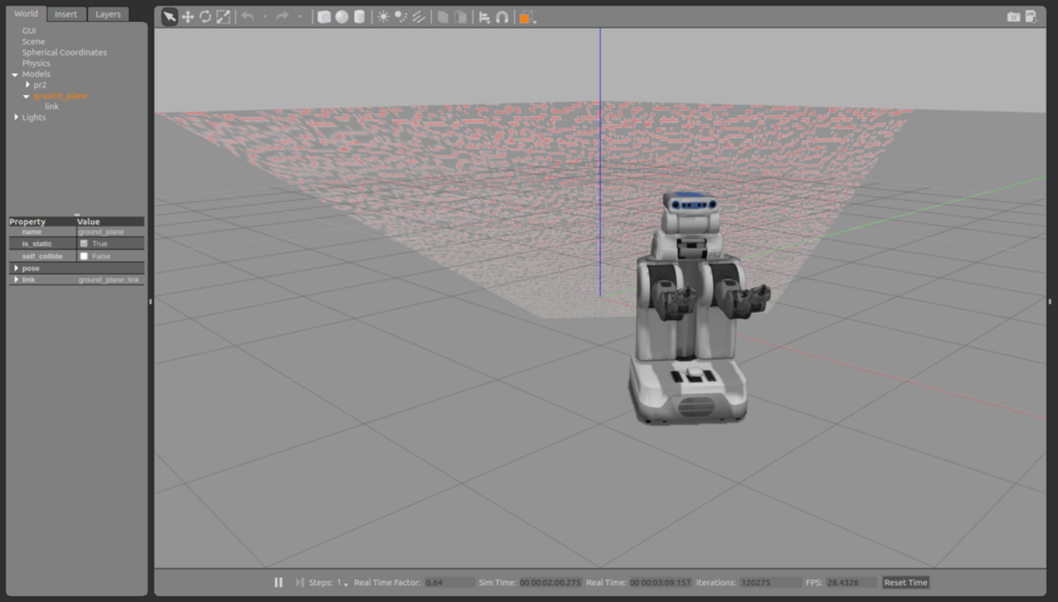The width and height of the screenshot is (1058, 602).
Task: Switch to the Insert tab
Action: [66, 14]
